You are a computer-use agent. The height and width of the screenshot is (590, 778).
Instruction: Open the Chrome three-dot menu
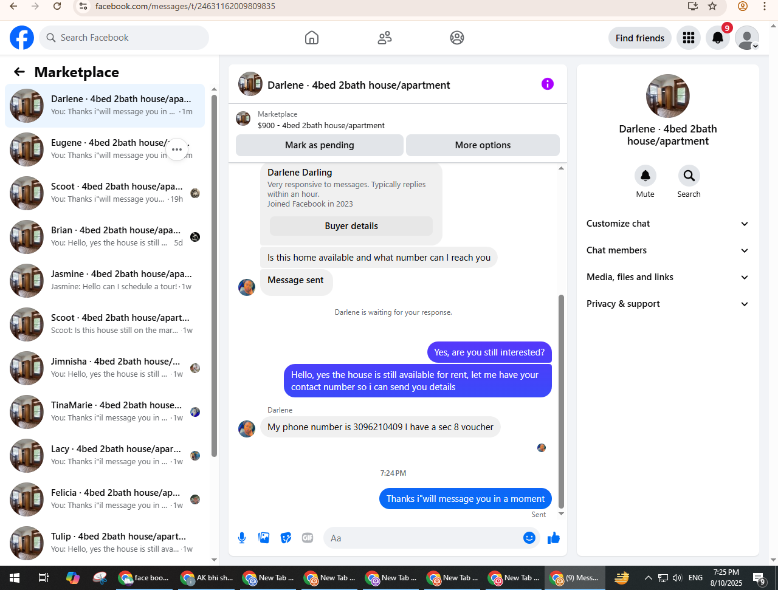point(765,6)
